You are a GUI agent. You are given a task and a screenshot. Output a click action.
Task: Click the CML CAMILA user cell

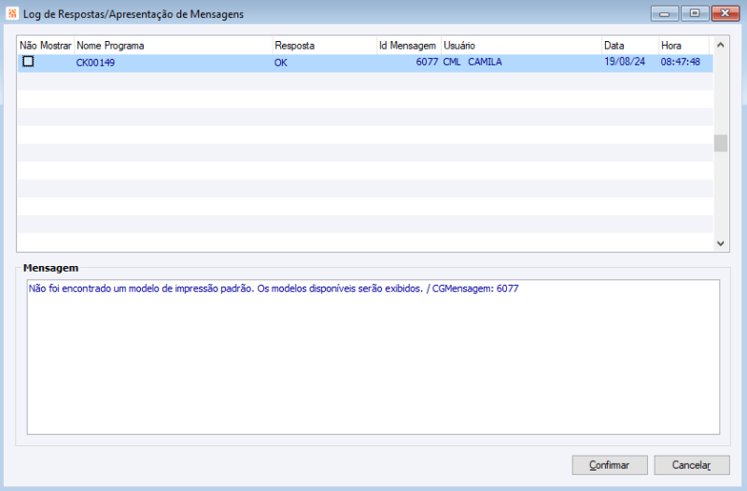[521, 63]
